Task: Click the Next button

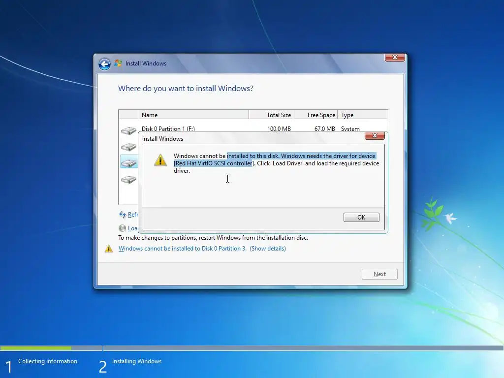Action: (379, 274)
